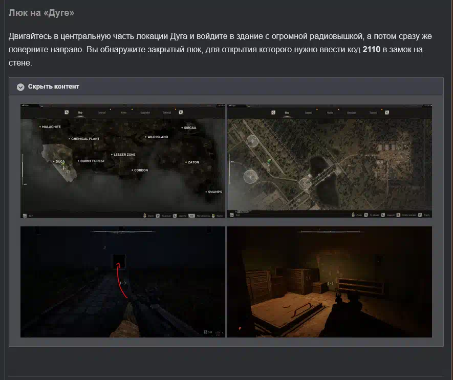This screenshot has width=453, height=380.
Task: Click the CHEMICAL PLANT marker on map
Action: (x=85, y=139)
